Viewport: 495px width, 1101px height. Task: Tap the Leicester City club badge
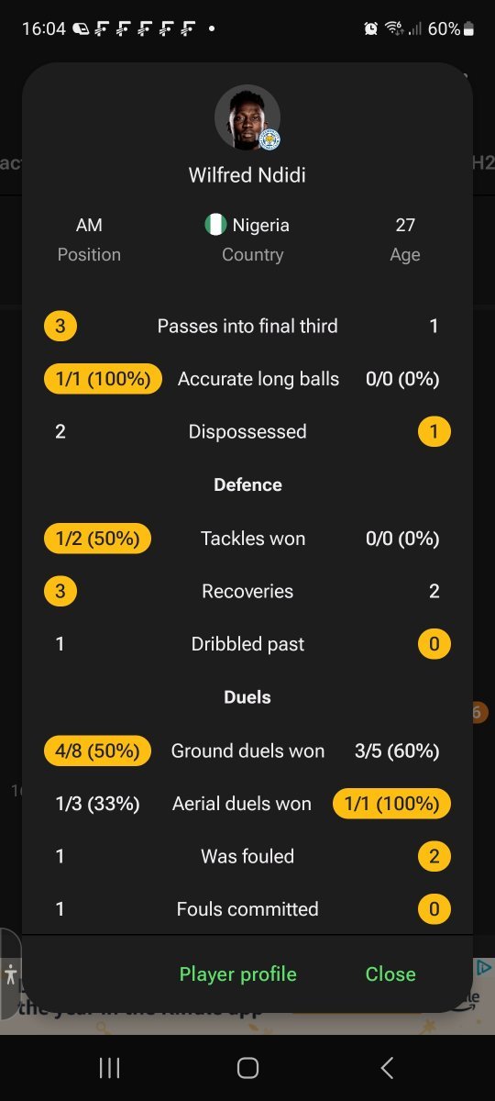pyautogui.click(x=269, y=139)
